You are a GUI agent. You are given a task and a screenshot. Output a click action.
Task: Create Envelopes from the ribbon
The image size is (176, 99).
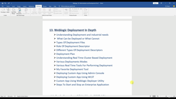[3, 10]
